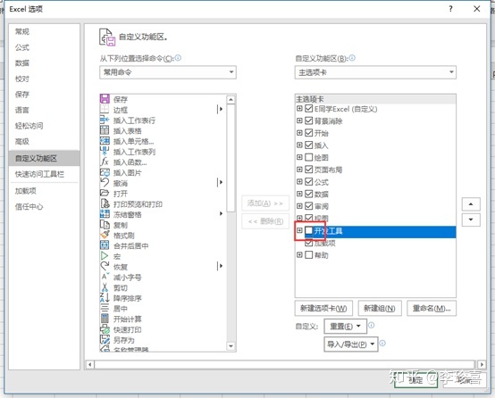The width and height of the screenshot is (495, 398).
Task: Expand the 边框 submenu arrow
Action: click(x=221, y=109)
